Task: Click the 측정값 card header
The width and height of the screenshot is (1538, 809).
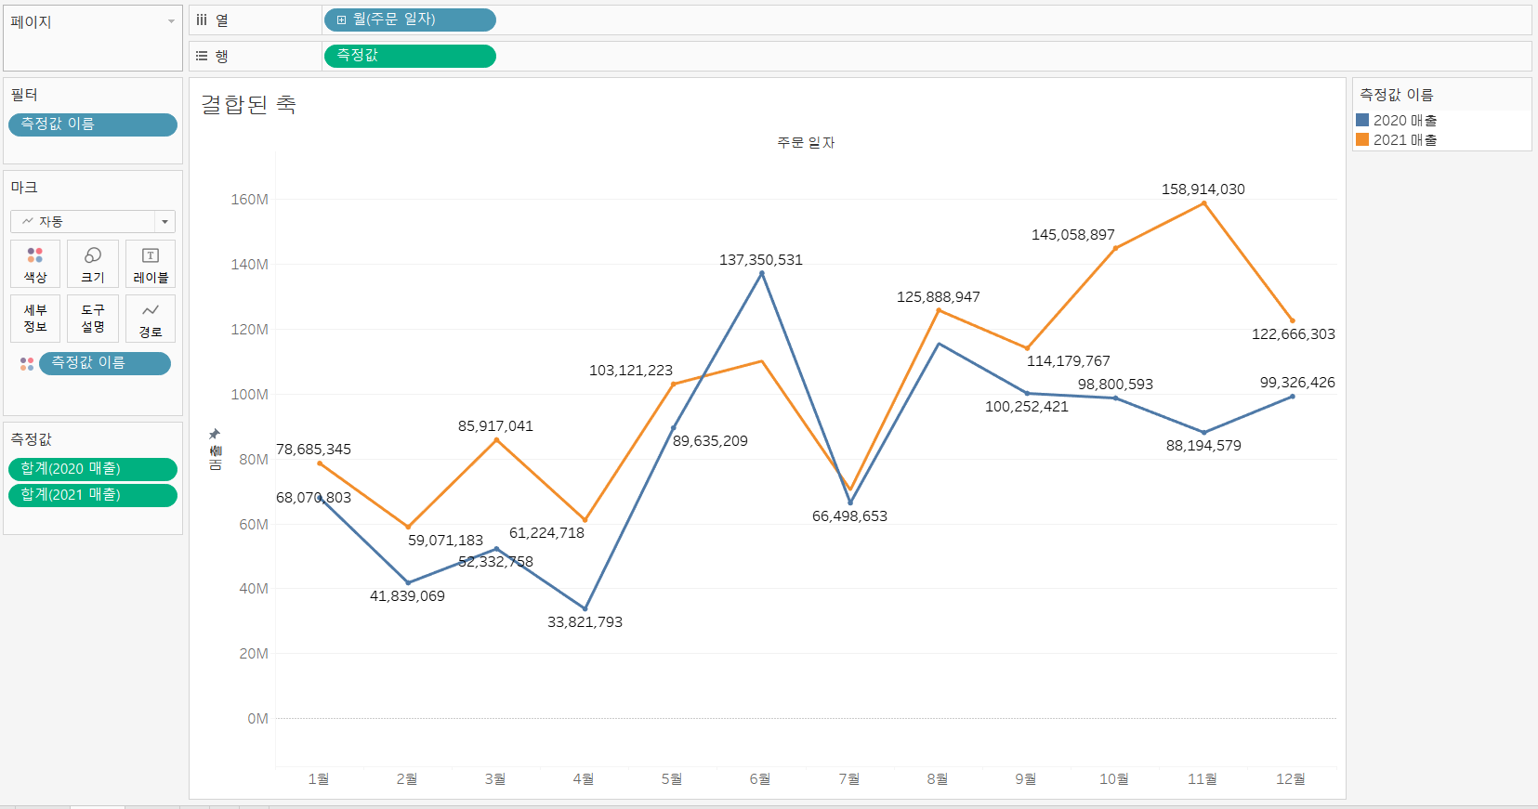Action: pos(31,439)
